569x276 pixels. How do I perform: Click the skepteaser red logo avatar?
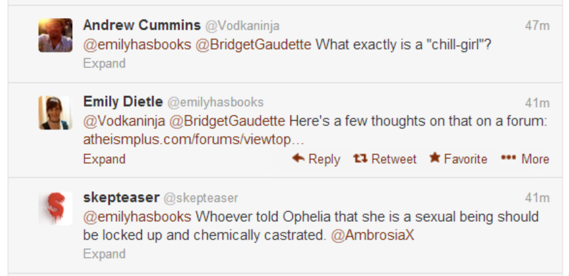coord(55,207)
